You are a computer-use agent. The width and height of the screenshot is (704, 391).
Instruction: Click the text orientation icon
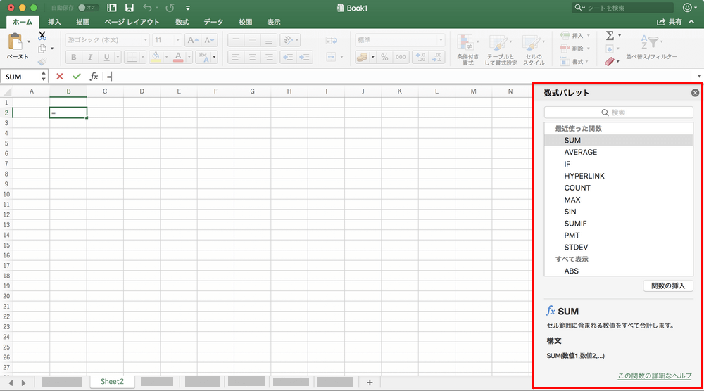[x=287, y=40]
